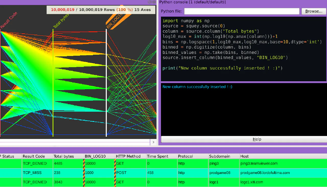Image resolution: width=327 pixels, height=187 pixels.
Task: Select subdomain cell ping3
Action: pyautogui.click(x=224, y=163)
